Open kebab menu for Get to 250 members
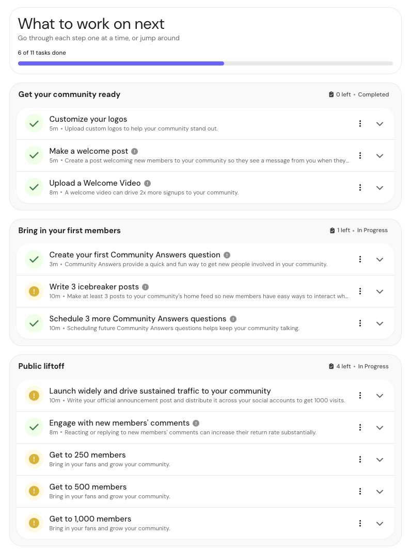 tap(360, 459)
